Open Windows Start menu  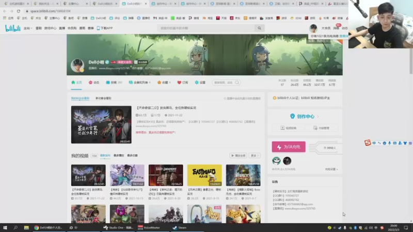coord(5,227)
